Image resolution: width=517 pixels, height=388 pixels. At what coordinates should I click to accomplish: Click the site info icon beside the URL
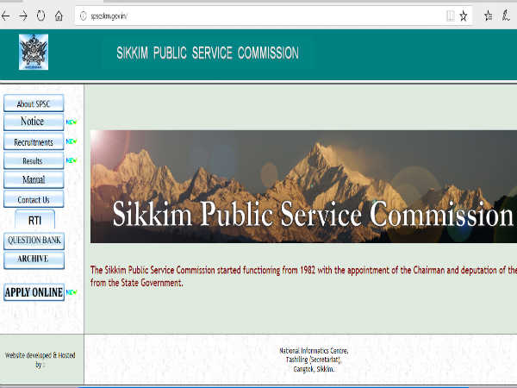coord(83,15)
